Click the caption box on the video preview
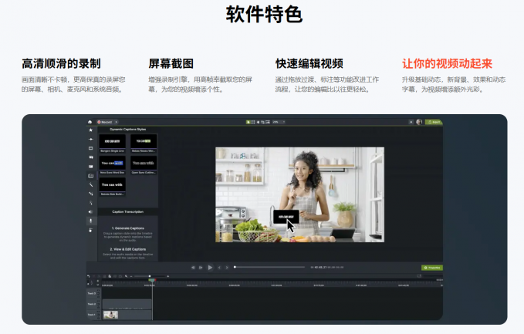 (286, 217)
